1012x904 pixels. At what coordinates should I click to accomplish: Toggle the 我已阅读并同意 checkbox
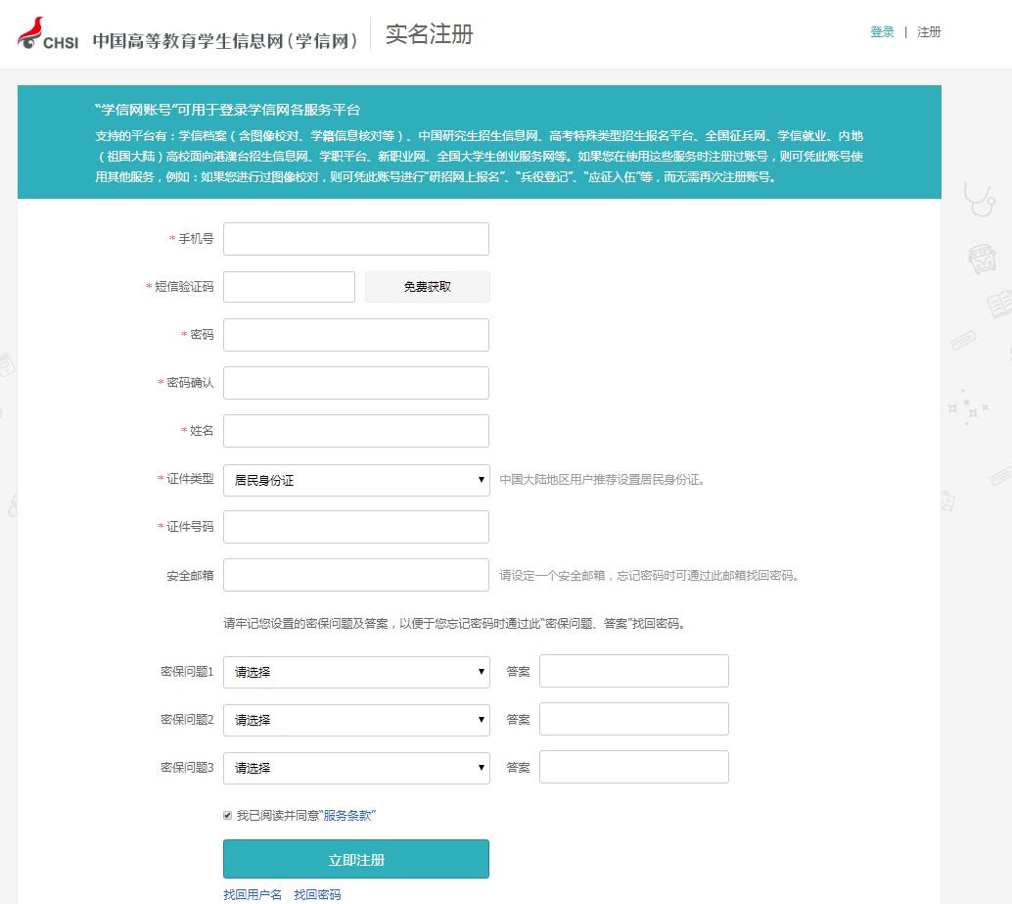click(227, 816)
